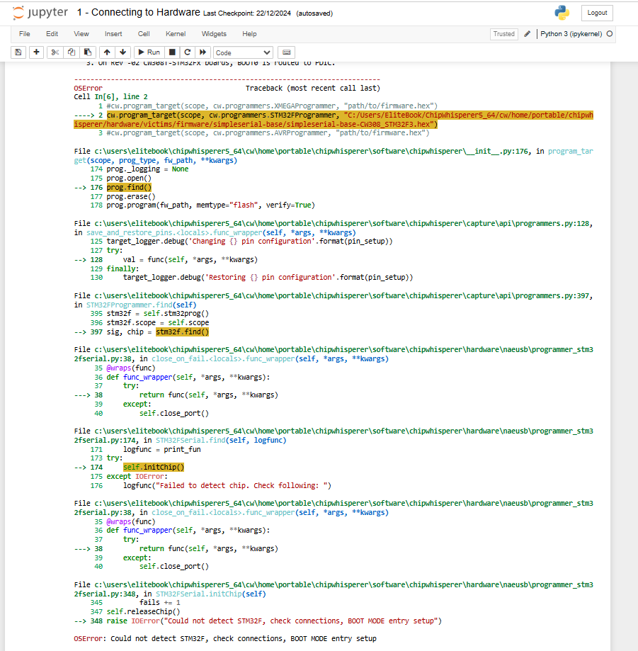The height and width of the screenshot is (651, 638).
Task: Click 'logfunc = print_fun' line 171
Action: [161, 449]
